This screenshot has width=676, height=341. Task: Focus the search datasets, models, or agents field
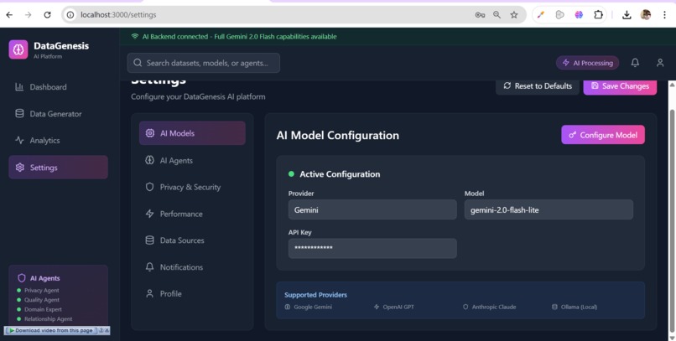[x=204, y=63]
